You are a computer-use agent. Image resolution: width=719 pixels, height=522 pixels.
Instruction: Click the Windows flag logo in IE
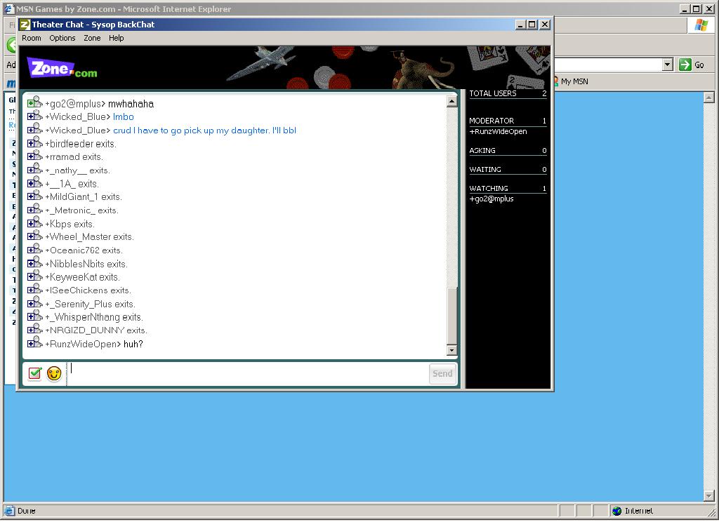(x=701, y=25)
